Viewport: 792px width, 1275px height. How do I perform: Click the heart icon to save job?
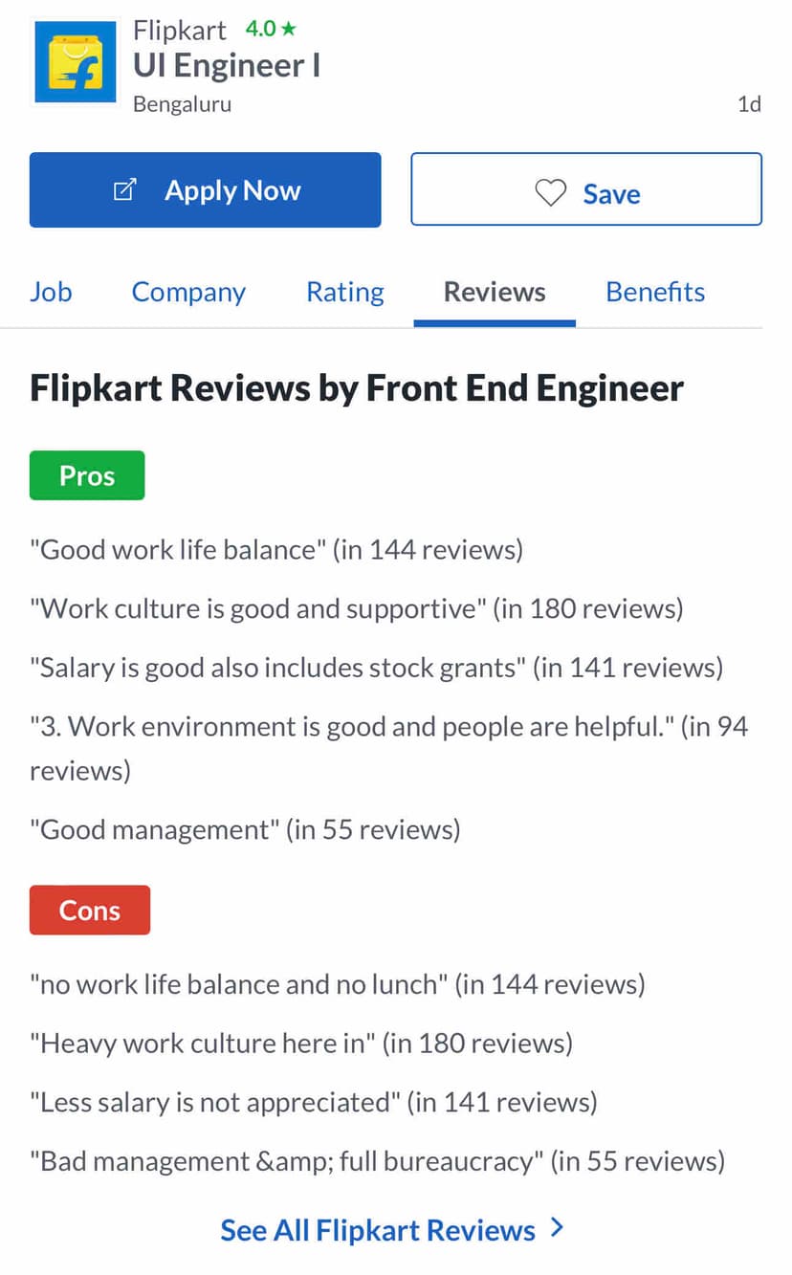coord(550,193)
